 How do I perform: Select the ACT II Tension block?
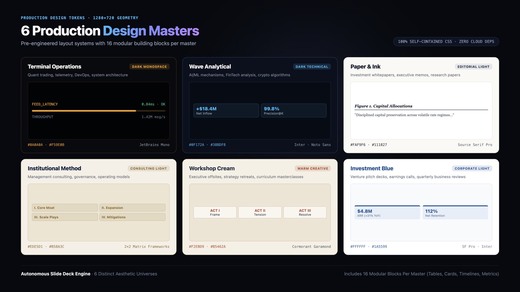tap(260, 212)
